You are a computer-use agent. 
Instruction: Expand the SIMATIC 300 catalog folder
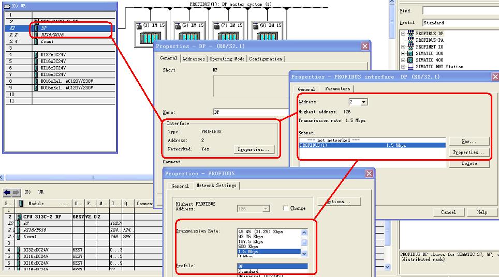tap(403, 53)
